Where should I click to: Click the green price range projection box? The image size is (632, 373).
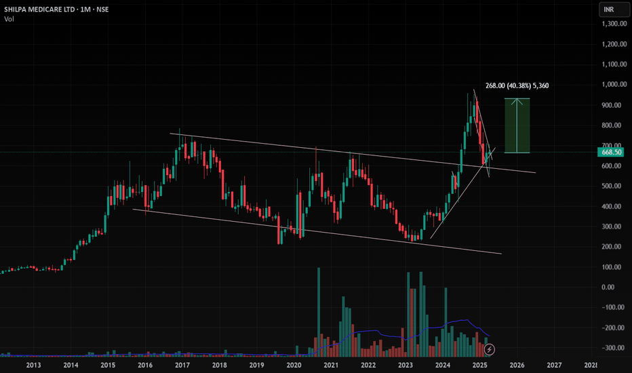pyautogui.click(x=517, y=126)
